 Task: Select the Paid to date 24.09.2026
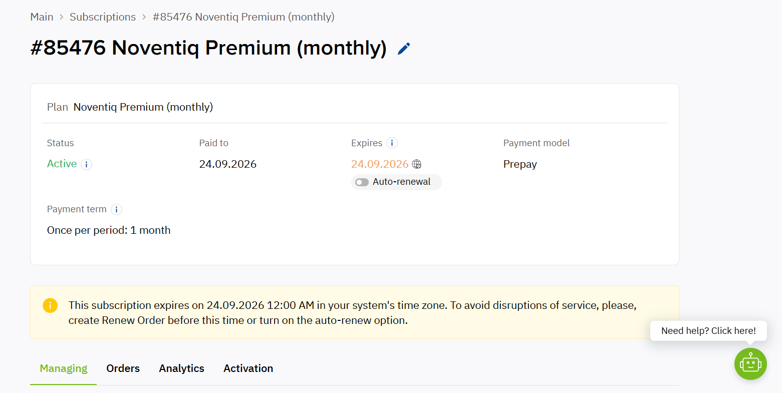pos(228,164)
